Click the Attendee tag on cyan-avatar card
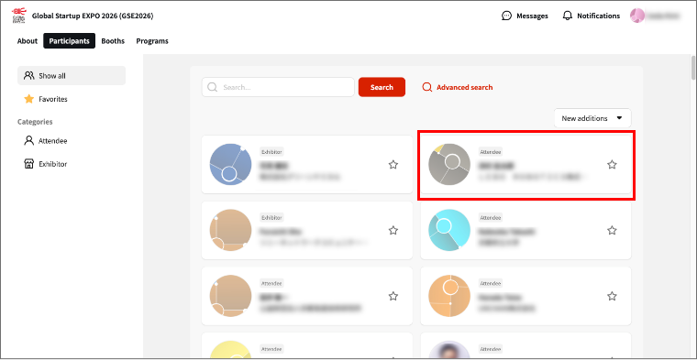 coord(491,217)
